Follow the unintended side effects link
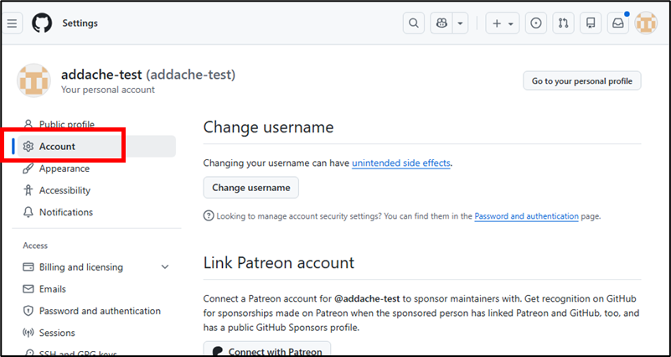The height and width of the screenshot is (357, 671). [x=401, y=163]
